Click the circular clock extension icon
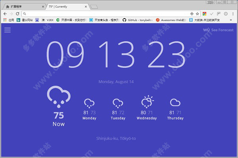 coord(226,14)
